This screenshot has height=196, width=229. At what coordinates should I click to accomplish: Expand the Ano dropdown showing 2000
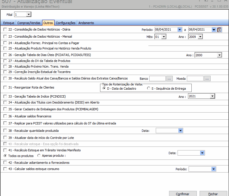(219, 55)
